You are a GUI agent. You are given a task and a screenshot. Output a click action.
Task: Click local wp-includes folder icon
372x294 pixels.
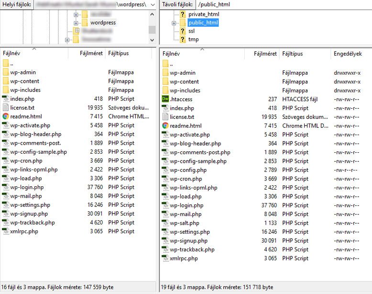[x=6, y=90]
